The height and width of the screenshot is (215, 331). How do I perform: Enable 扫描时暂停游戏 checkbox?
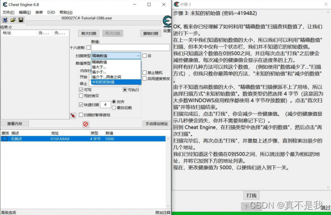click(81, 115)
